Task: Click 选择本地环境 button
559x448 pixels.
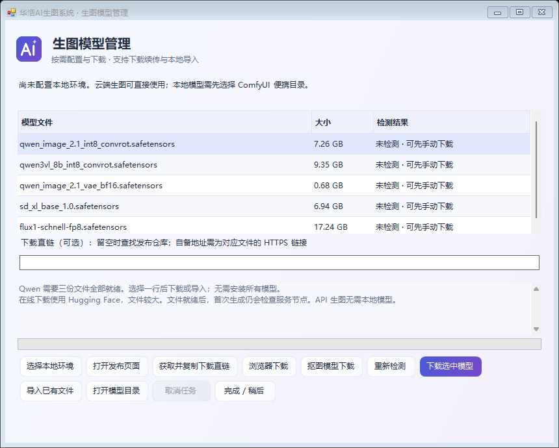Action: coord(51,366)
